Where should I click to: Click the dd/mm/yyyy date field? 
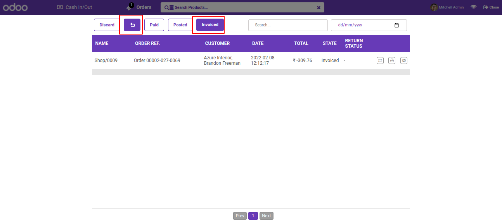(369, 25)
